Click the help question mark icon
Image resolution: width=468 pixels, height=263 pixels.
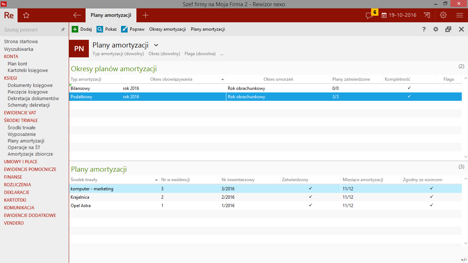point(424,29)
